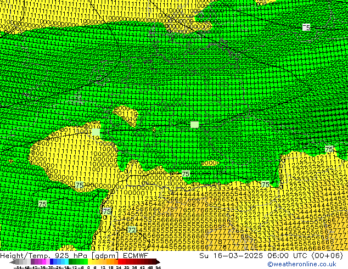Pick the dark green legend swatch
Image resolution: width=348 pixels, height=269 pixels.
pos(71,262)
